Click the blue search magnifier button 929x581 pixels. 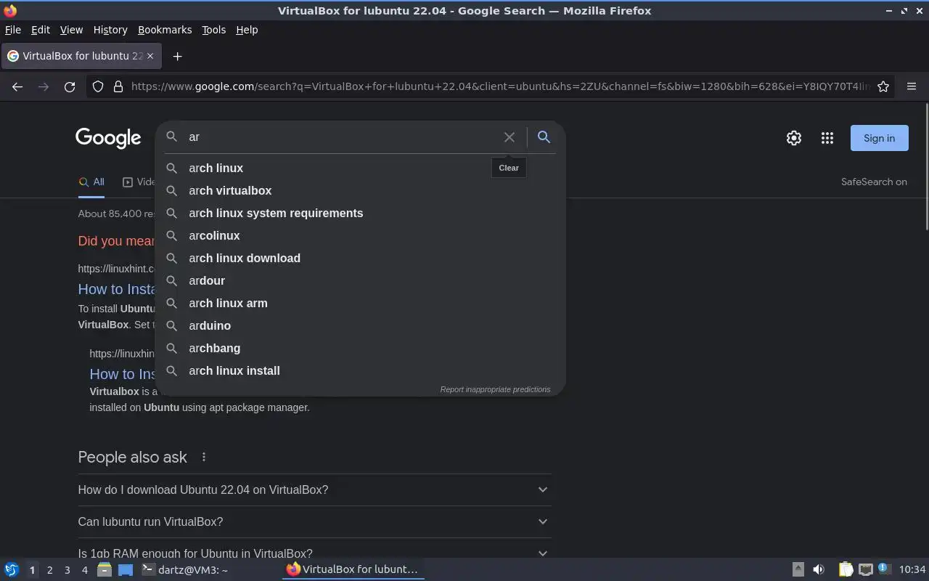544,137
